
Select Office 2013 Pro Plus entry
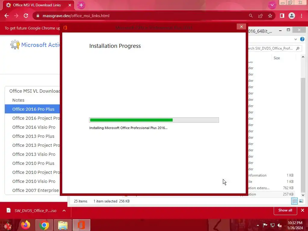[x=33, y=136]
